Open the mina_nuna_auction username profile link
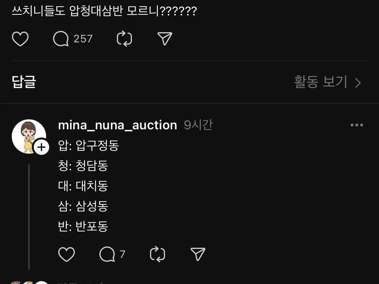The height and width of the screenshot is (284, 379). [117, 125]
